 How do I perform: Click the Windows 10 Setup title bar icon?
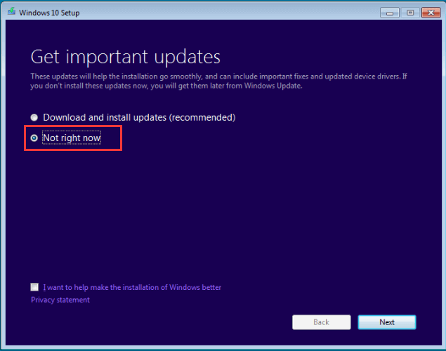(11, 12)
